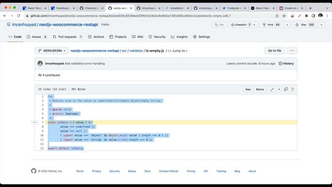
Task: Open the Privacy footer link
Action: click(x=96, y=171)
